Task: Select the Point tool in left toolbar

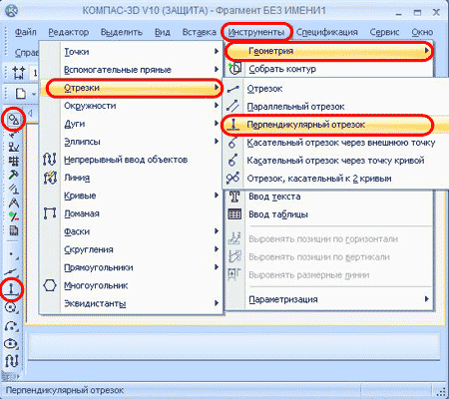Action: [13, 255]
